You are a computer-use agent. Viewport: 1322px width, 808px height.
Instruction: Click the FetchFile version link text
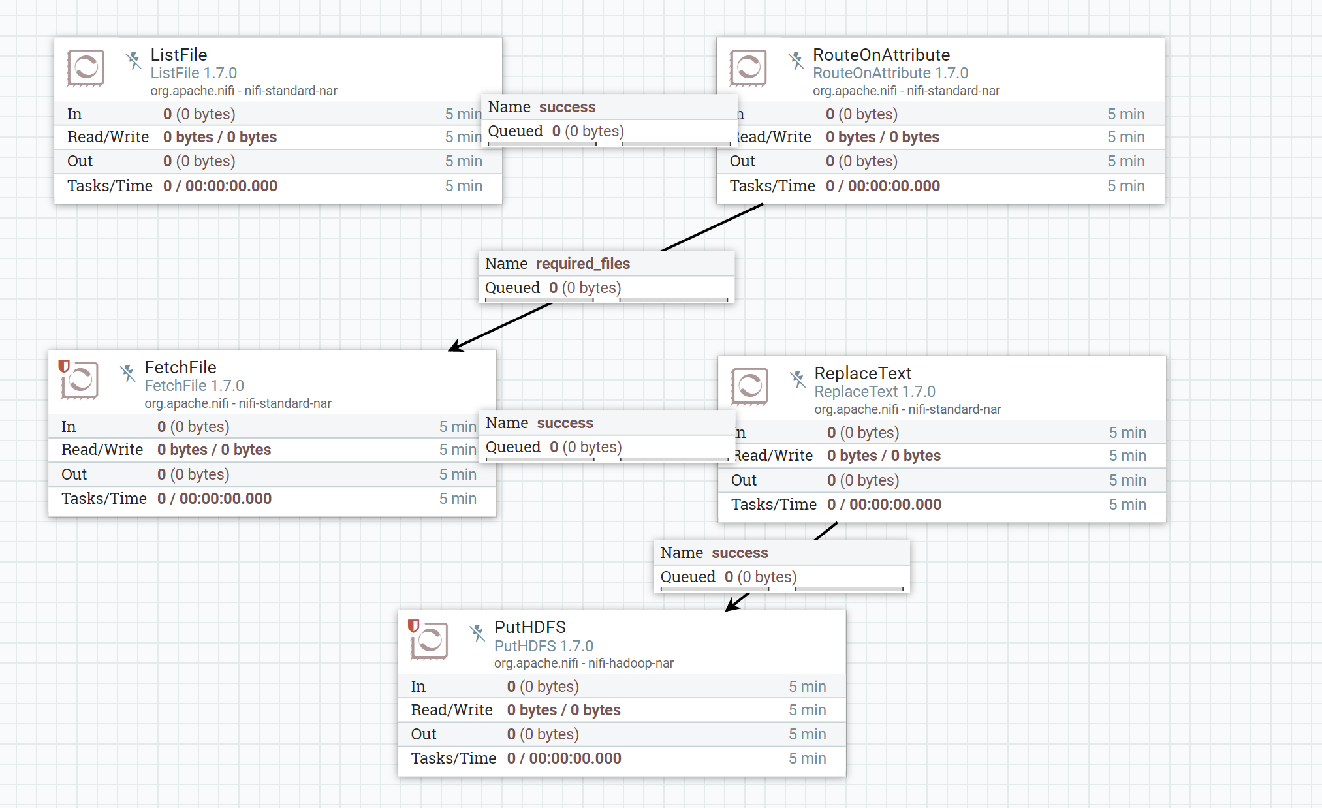point(194,385)
